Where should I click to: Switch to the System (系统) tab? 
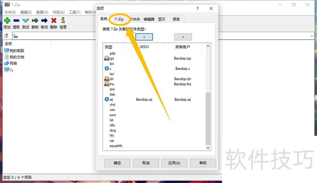(104, 19)
